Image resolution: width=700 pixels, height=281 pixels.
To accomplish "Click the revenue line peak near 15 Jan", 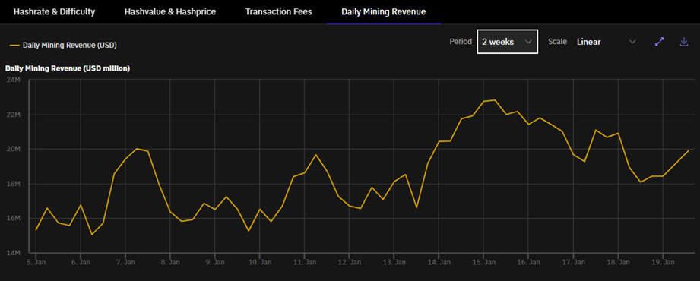I will tap(494, 100).
